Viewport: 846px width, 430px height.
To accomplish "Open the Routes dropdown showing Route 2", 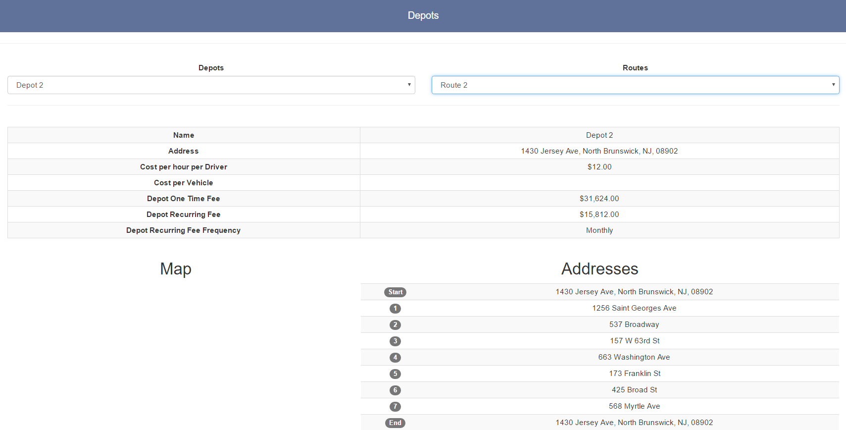I will 635,85.
